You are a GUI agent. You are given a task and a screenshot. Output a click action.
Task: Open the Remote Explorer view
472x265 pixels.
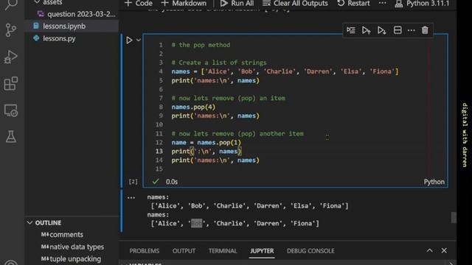11,110
